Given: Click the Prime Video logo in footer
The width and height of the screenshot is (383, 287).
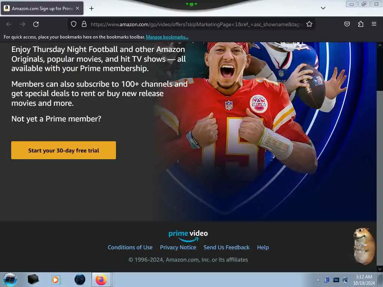Looking at the screenshot, I should pos(188,236).
